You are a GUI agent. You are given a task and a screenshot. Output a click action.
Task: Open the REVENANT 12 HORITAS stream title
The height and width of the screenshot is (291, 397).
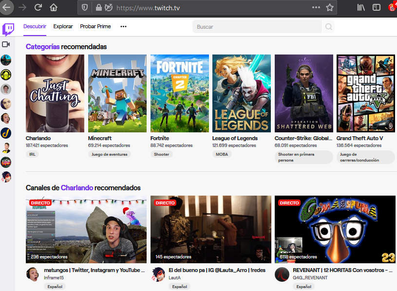[342, 270]
